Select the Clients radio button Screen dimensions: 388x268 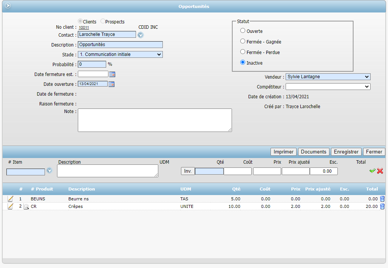pyautogui.click(x=80, y=21)
